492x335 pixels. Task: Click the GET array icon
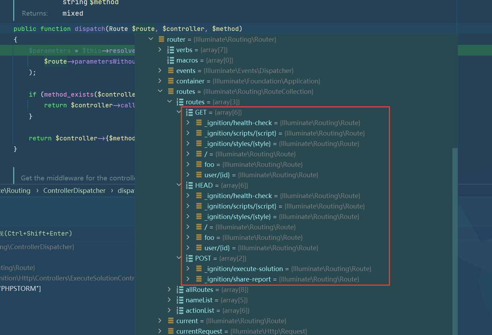[189, 112]
